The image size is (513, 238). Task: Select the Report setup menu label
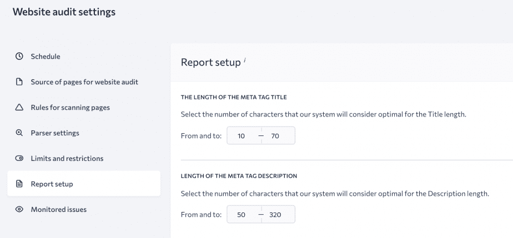(x=52, y=184)
